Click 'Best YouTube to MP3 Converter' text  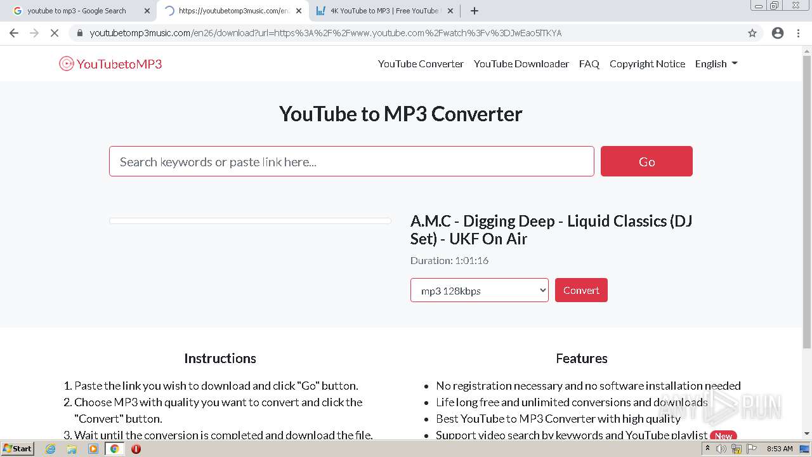click(x=558, y=418)
